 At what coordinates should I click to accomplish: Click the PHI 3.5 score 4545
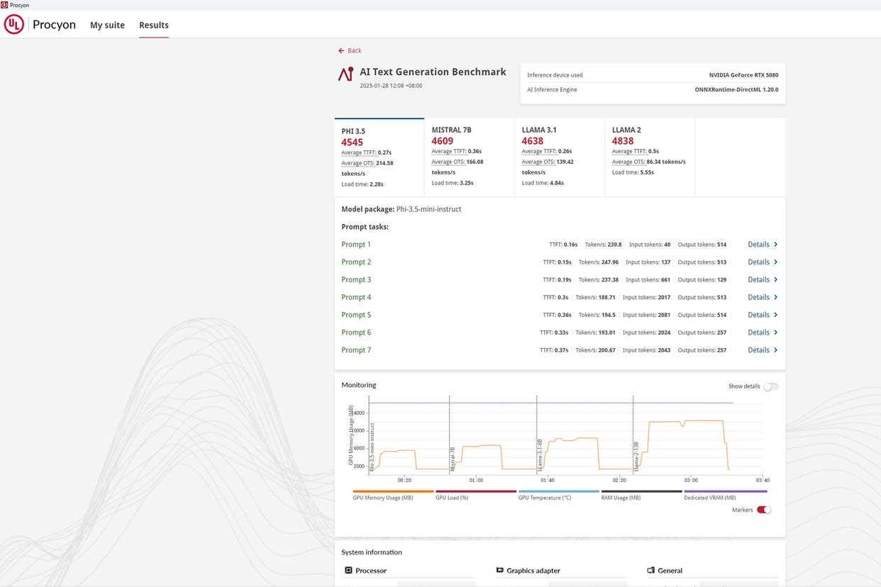352,142
